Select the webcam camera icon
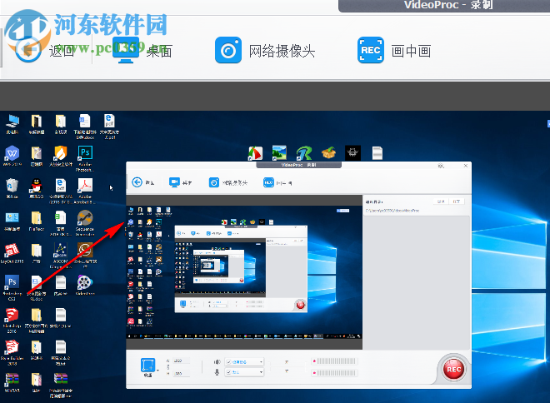The width and height of the screenshot is (550, 403). 228,50
